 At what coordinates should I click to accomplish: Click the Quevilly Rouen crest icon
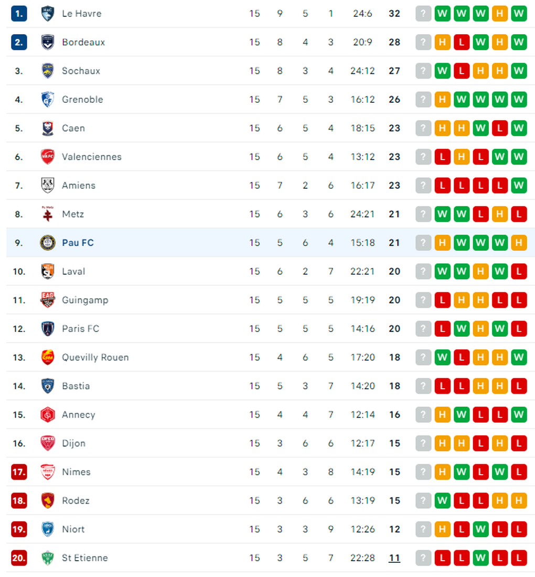47,357
